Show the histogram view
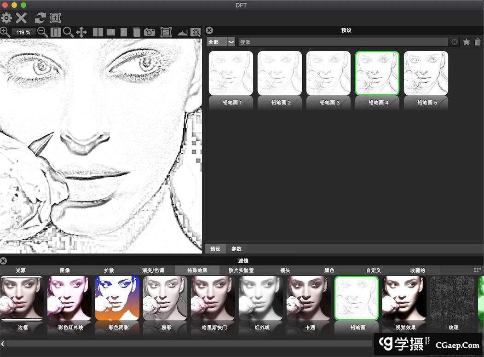This screenshot has width=484, height=357. point(183,32)
